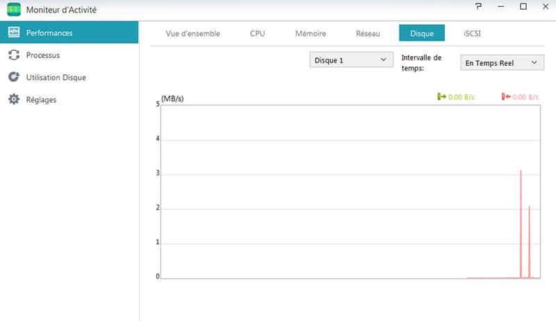
Task: Open the Réglages section
Action: [69, 99]
